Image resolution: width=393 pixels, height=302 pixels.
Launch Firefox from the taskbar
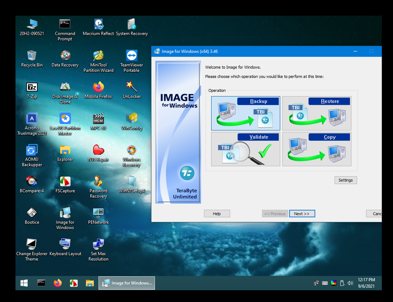57,283
